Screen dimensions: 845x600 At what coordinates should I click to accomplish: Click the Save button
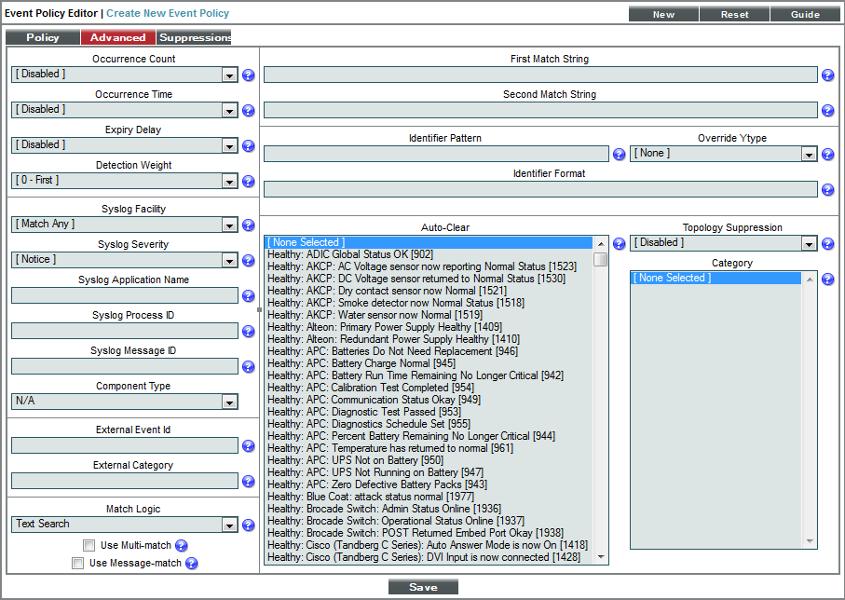tap(423, 587)
